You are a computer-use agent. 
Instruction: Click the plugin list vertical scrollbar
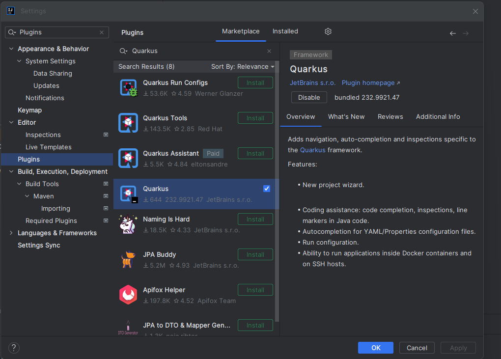point(277,192)
